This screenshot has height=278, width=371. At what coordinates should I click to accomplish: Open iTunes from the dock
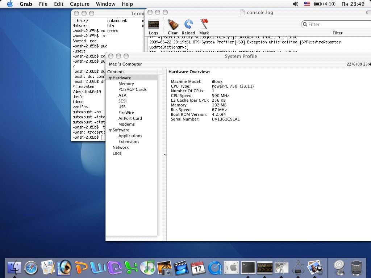(148, 268)
